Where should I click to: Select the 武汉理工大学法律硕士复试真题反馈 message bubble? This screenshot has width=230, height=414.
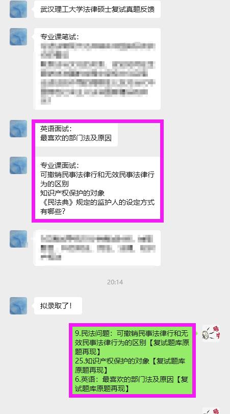coord(97,9)
